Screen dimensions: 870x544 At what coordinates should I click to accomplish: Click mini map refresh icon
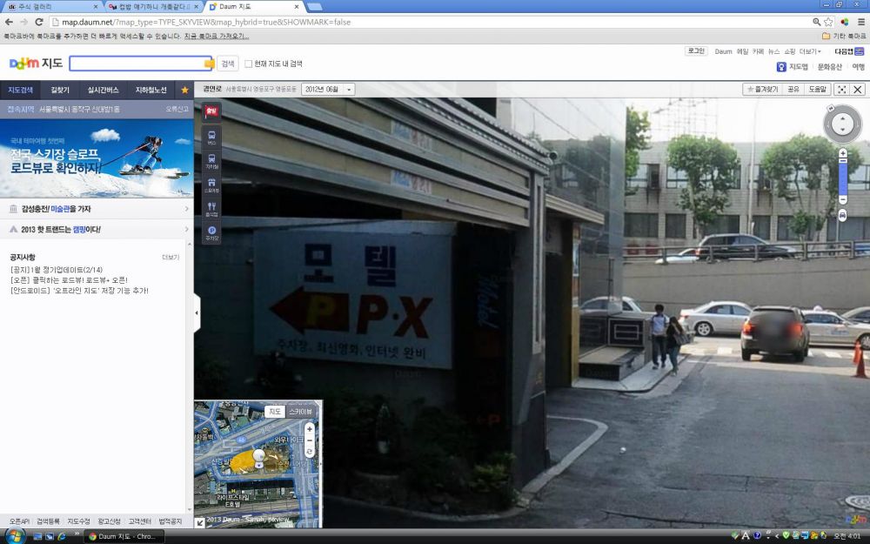(310, 452)
